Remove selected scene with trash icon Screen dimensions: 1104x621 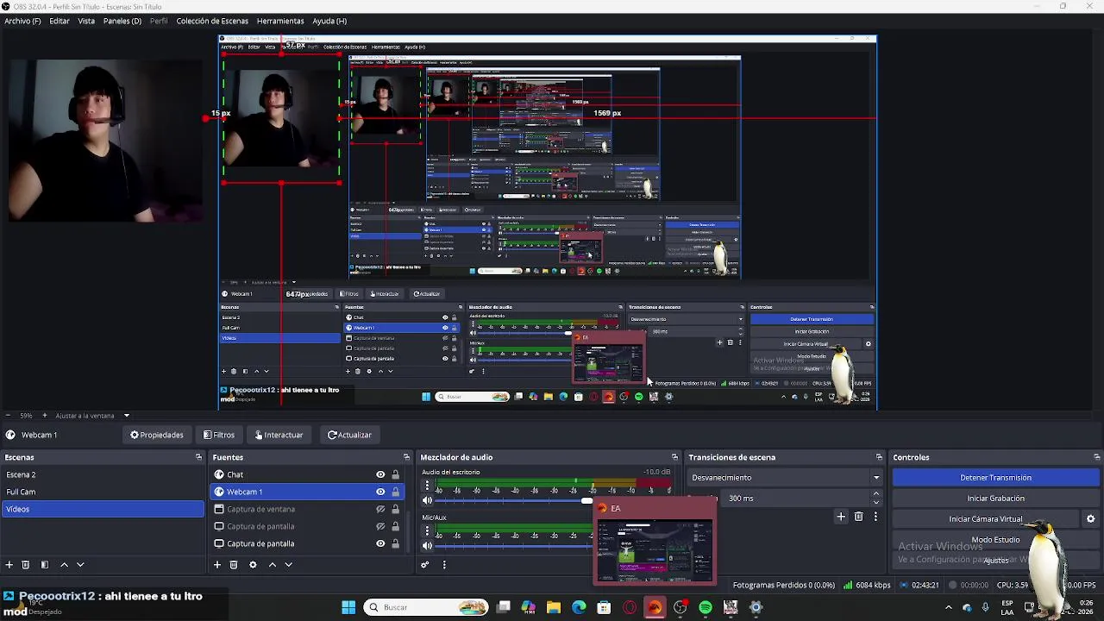(x=26, y=565)
